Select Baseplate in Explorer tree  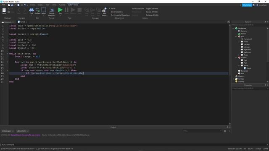(245, 71)
